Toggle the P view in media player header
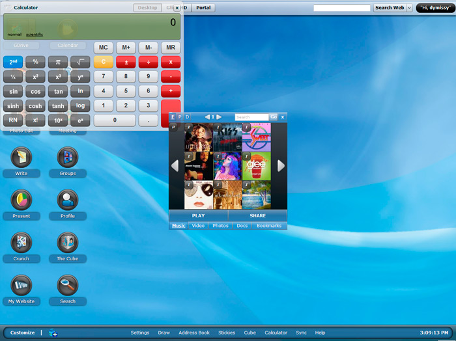 pyautogui.click(x=180, y=117)
